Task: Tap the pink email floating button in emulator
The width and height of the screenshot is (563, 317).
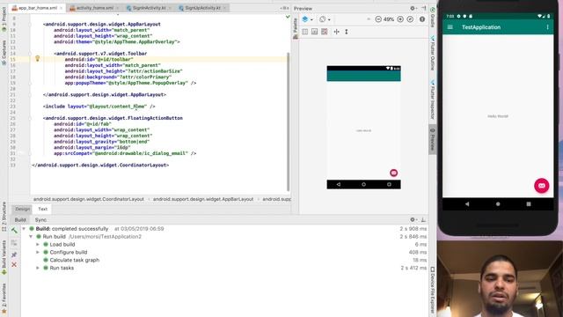Action: tap(542, 186)
